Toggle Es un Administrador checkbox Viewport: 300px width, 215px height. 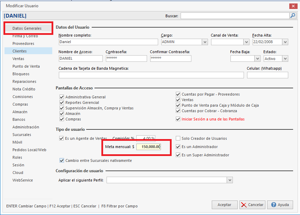(178, 147)
